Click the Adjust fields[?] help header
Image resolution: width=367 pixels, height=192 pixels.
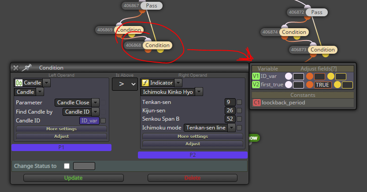point(319,69)
